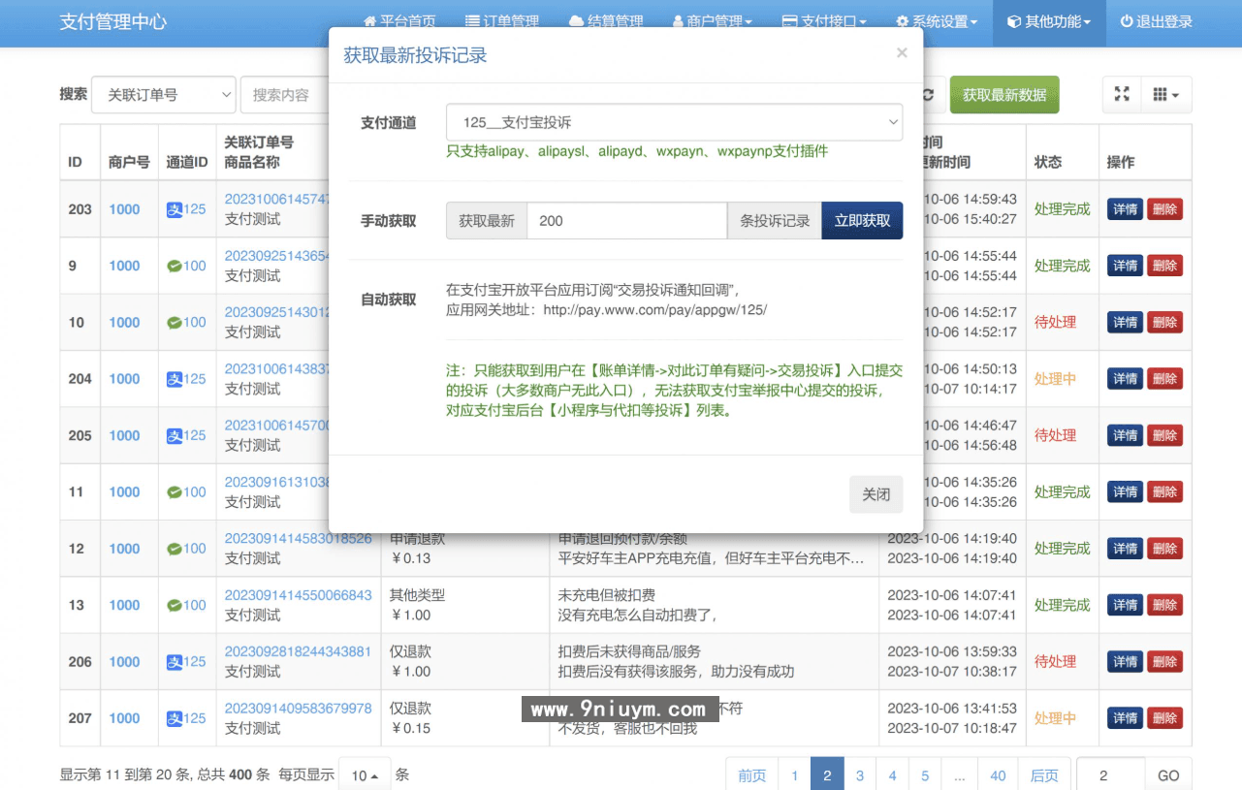The height and width of the screenshot is (790, 1242).
Task: Click merchant 1000 link in row 207
Action: (124, 718)
